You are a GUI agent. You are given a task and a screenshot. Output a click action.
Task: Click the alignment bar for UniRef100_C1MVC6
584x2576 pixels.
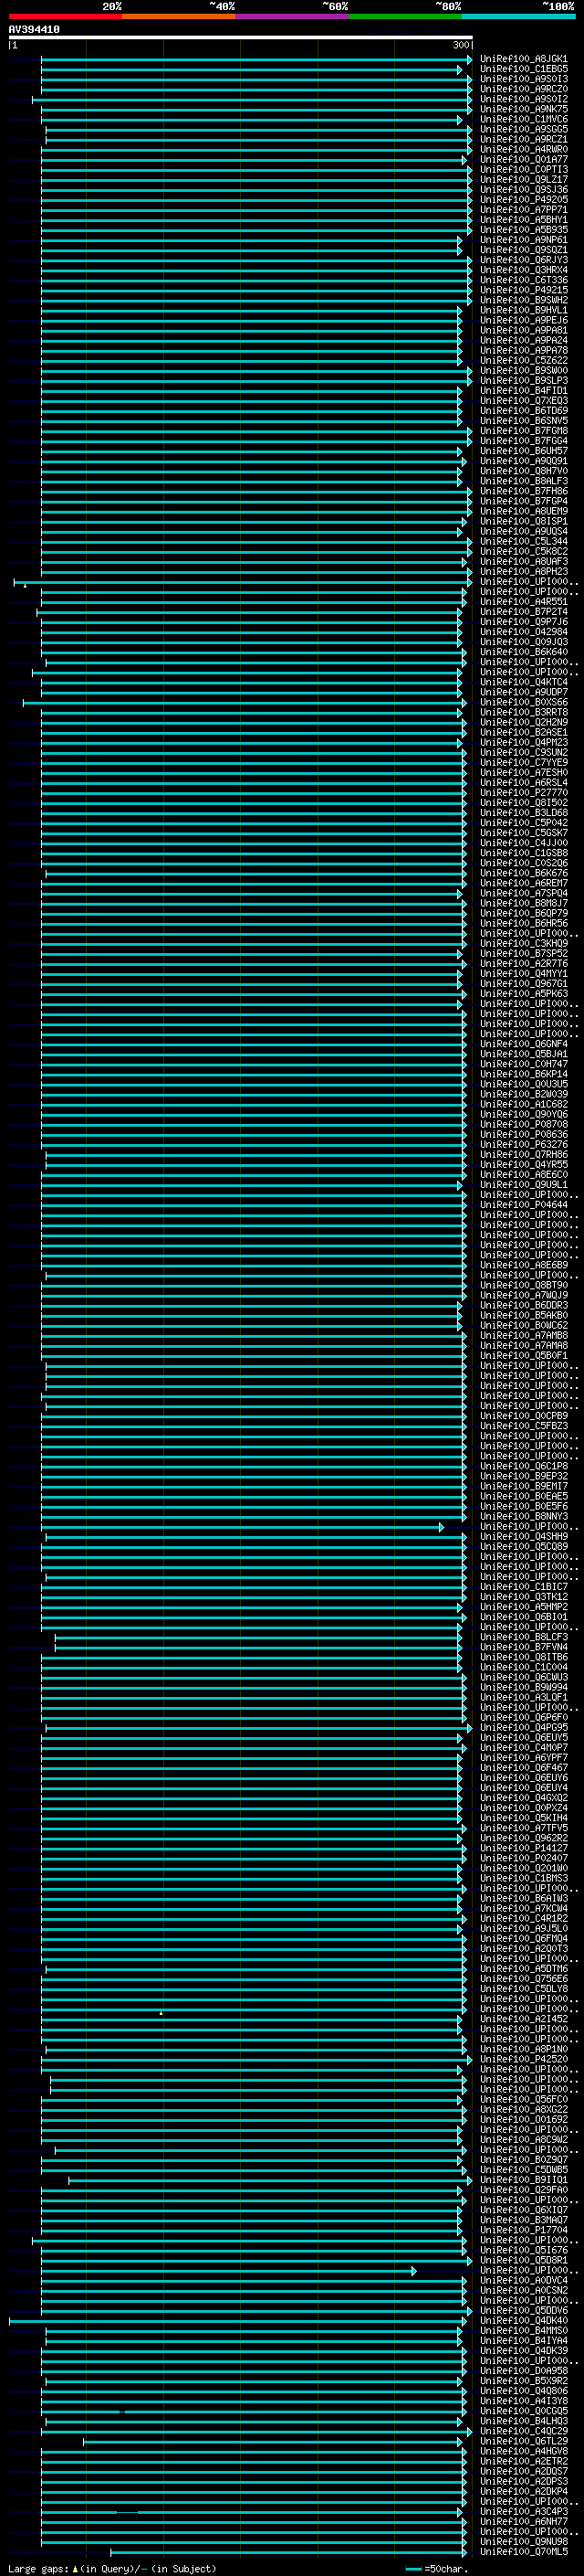252,119
